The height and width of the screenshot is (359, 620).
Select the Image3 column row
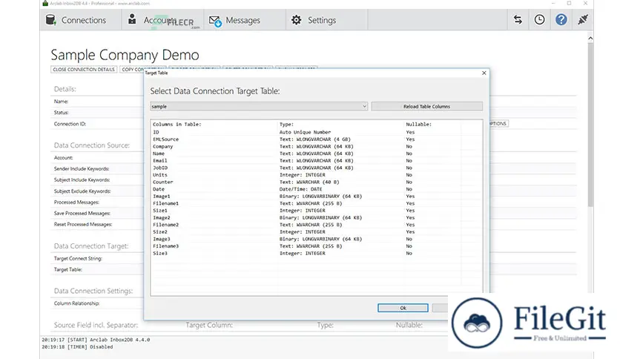[317, 239]
